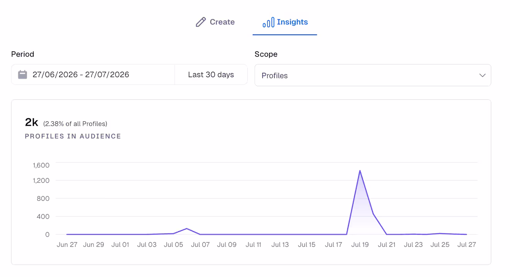The image size is (510, 277).
Task: Click the Jul 23 axis label
Action: 413,245
